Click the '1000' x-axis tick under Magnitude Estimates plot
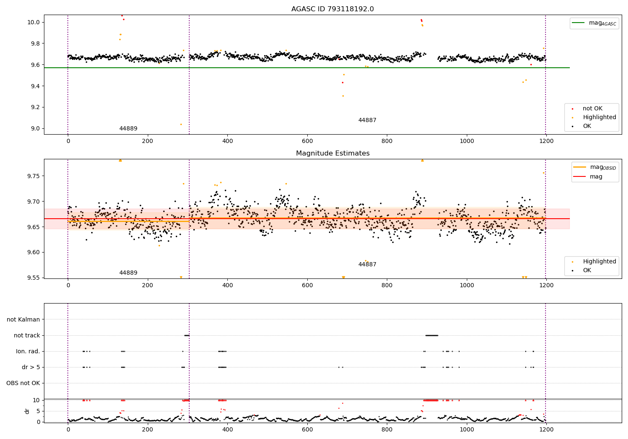The width and height of the screenshot is (628, 439). click(467, 286)
